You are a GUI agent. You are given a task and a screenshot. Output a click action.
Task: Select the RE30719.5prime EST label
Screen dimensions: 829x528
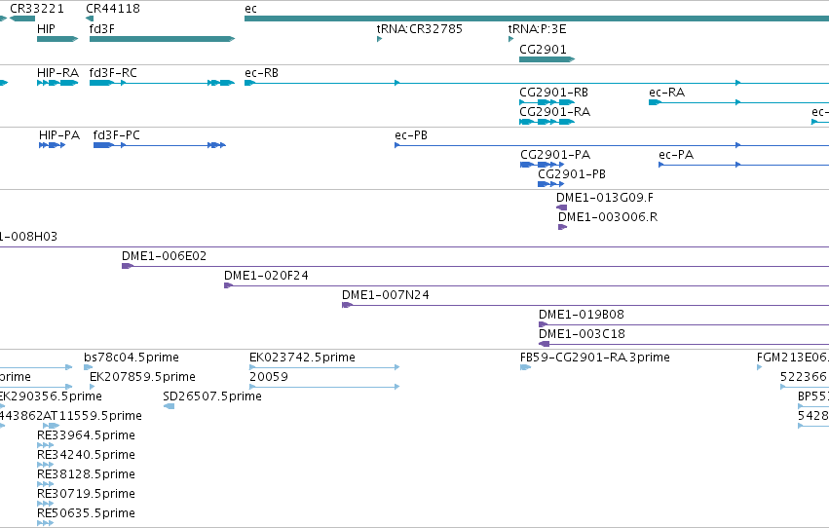[86, 494]
